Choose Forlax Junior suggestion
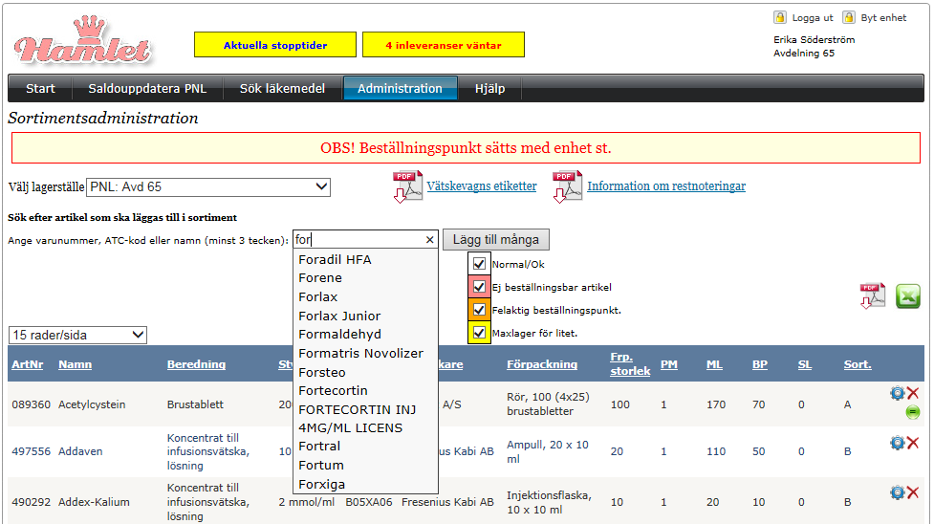 [x=339, y=316]
